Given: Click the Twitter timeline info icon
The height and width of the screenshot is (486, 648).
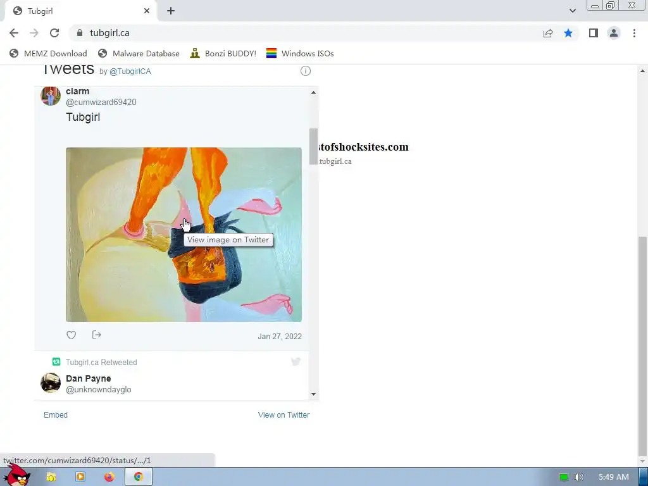Looking at the screenshot, I should [306, 71].
